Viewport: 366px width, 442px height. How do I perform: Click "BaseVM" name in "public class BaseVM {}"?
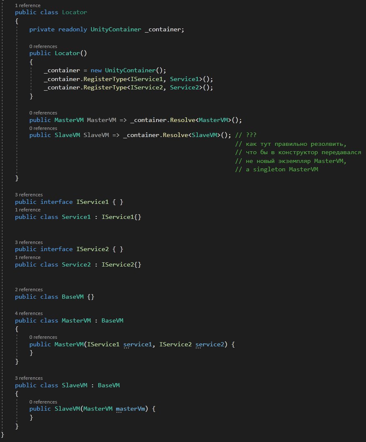point(73,297)
